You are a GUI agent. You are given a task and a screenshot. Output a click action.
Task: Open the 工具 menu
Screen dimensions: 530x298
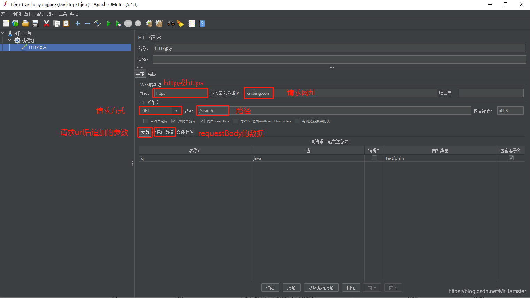tap(63, 14)
